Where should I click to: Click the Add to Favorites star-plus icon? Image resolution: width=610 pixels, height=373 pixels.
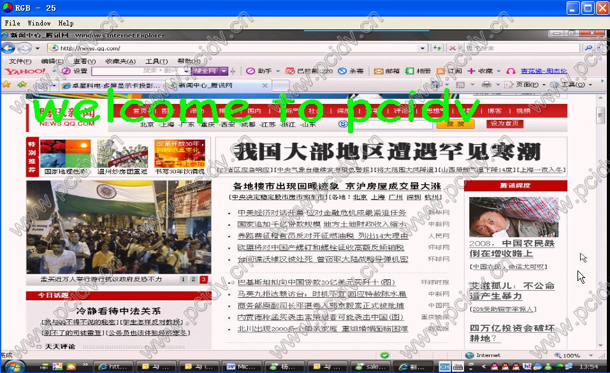click(22, 84)
